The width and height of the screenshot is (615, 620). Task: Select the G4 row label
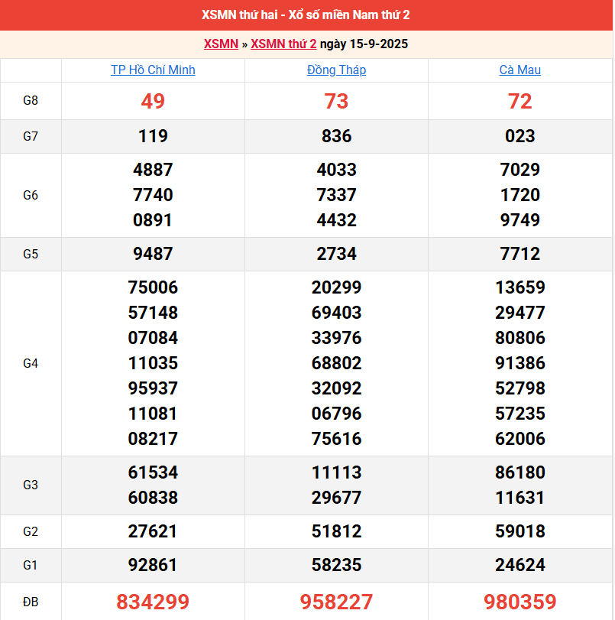pos(31,364)
